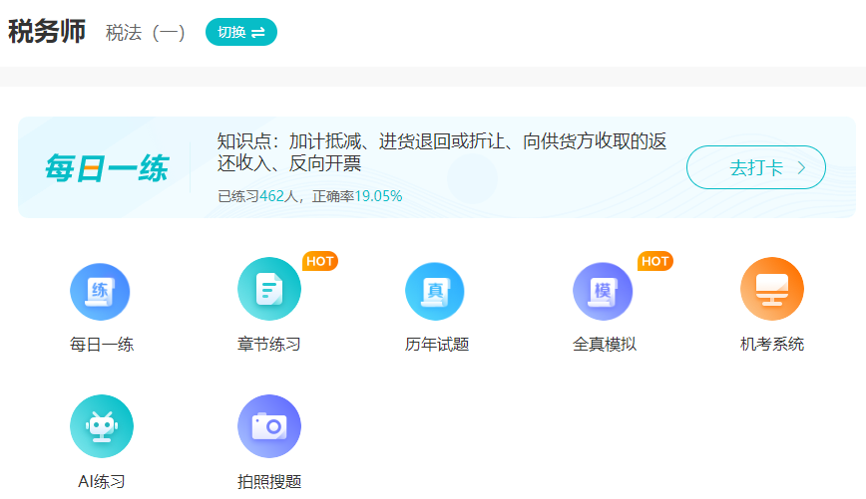The height and width of the screenshot is (499, 866).
Task: Click the HOT badge above 全真模拟
Action: point(655,261)
